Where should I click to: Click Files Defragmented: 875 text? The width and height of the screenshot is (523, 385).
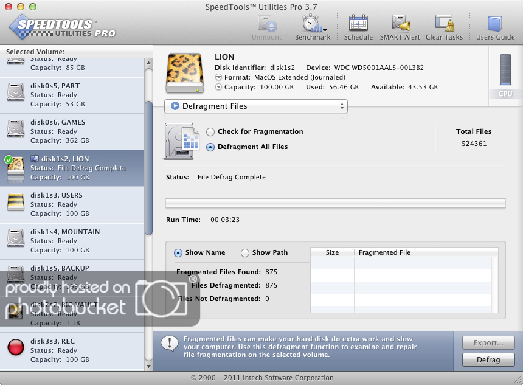click(x=235, y=285)
